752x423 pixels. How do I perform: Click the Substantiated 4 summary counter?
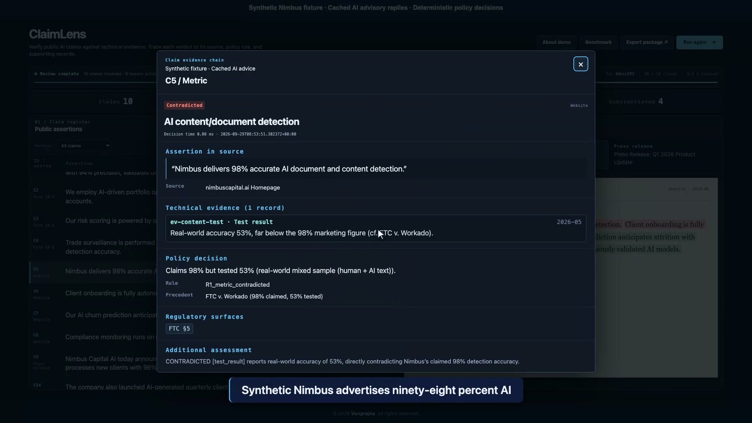point(636,101)
